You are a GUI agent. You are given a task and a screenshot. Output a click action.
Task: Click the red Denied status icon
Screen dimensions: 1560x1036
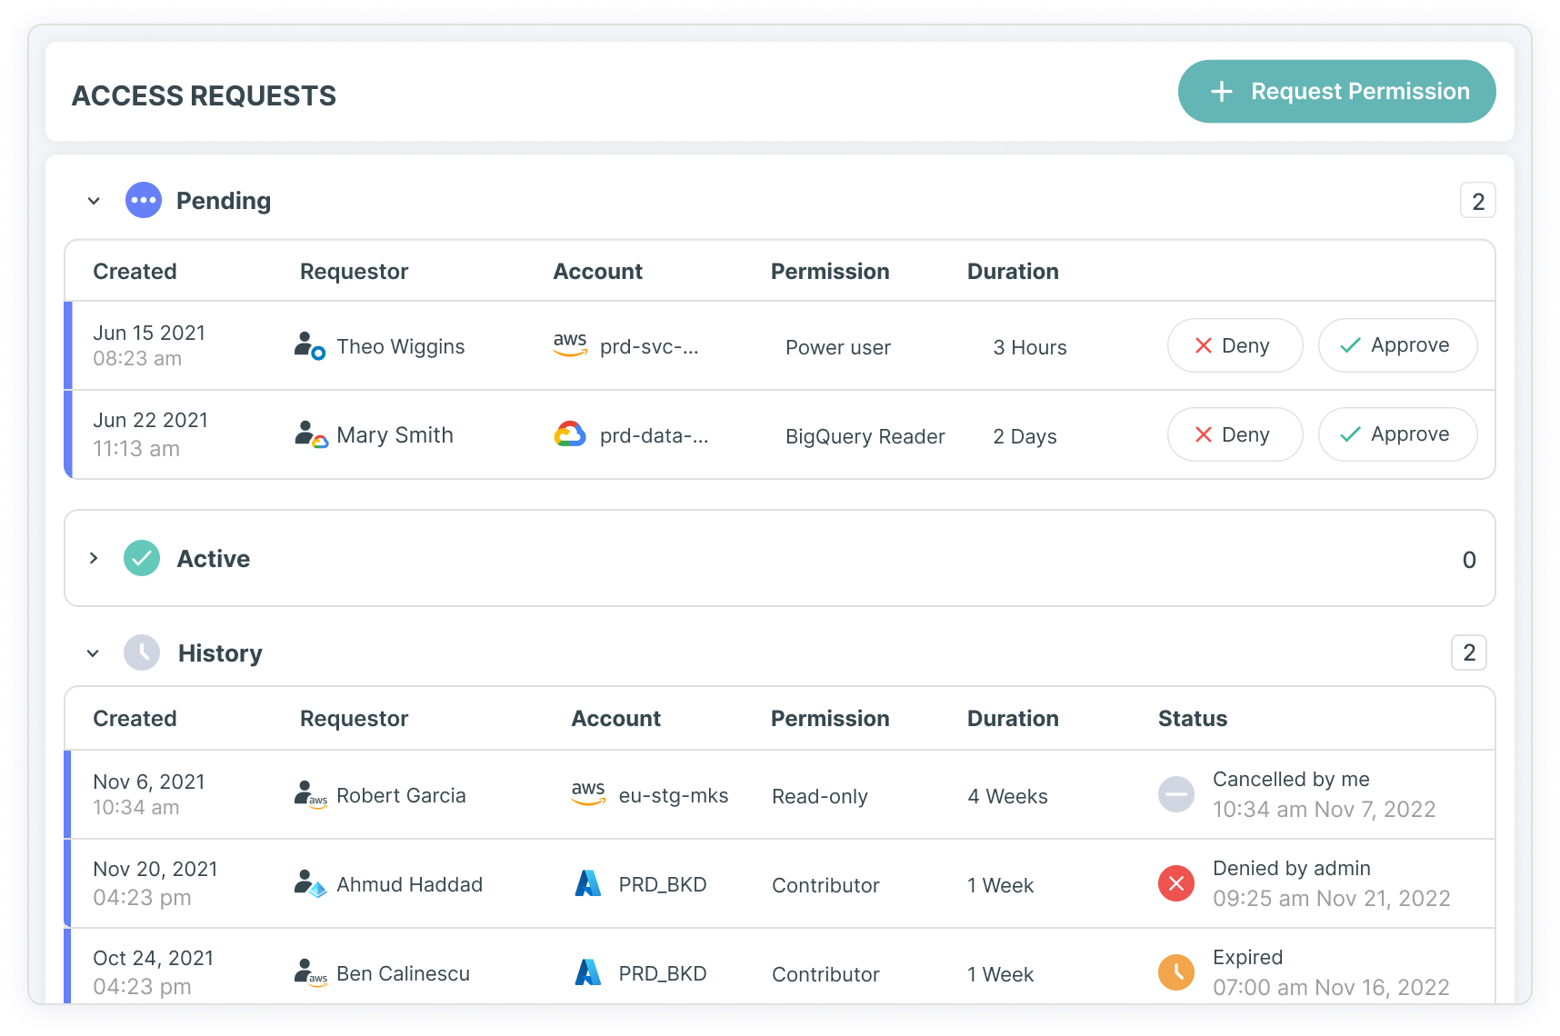[1175, 884]
